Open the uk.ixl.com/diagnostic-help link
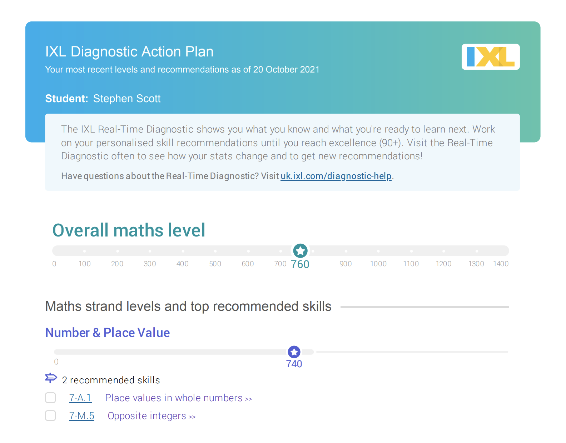Viewport: 566px width, 443px height. [336, 176]
